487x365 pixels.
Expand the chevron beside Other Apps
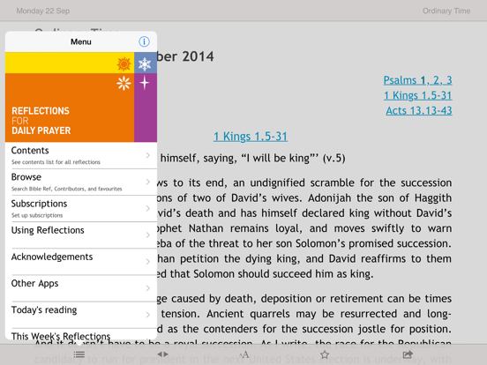[x=148, y=288]
